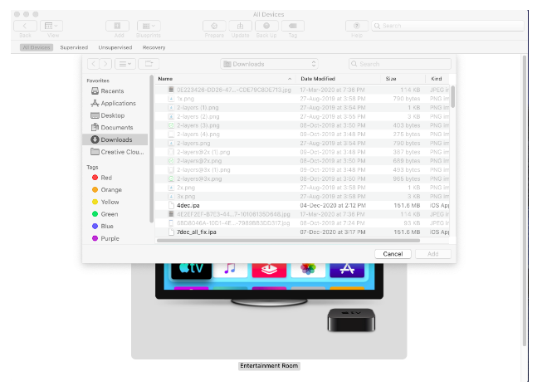Switch to the Supervised tab
Viewport: 542px width, 386px height.
coord(74,47)
